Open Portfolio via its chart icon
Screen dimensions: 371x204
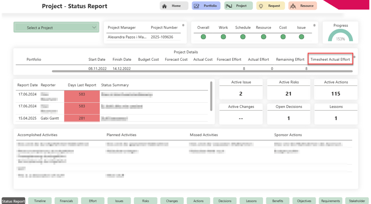click(x=197, y=6)
